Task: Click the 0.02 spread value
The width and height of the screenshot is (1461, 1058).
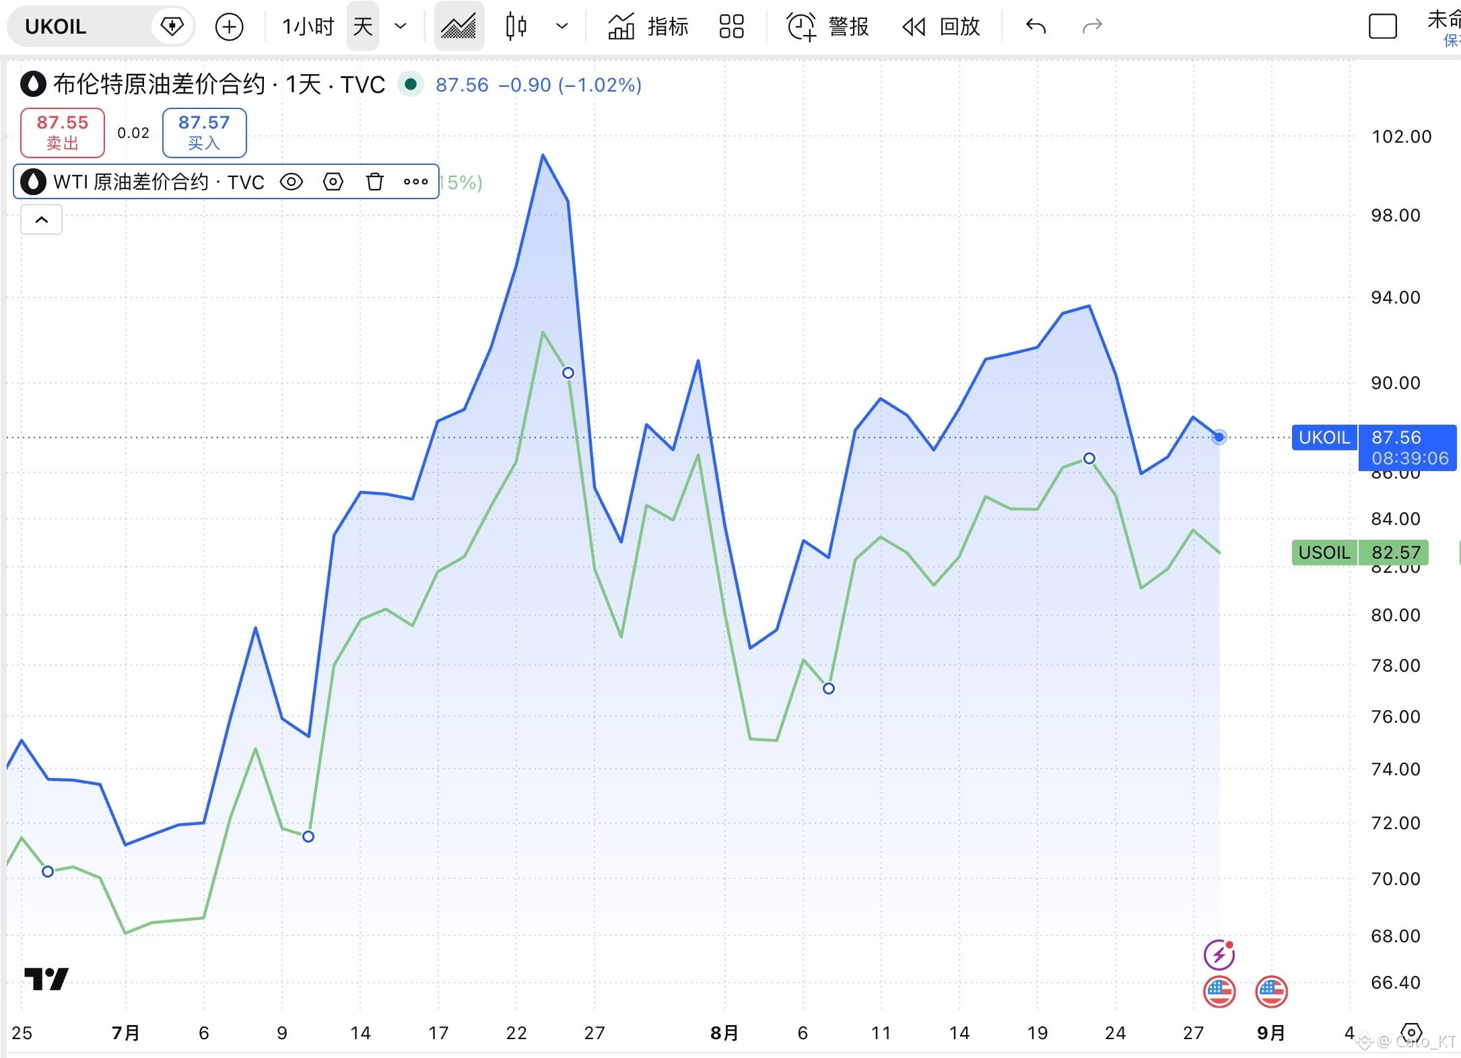Action: (133, 133)
